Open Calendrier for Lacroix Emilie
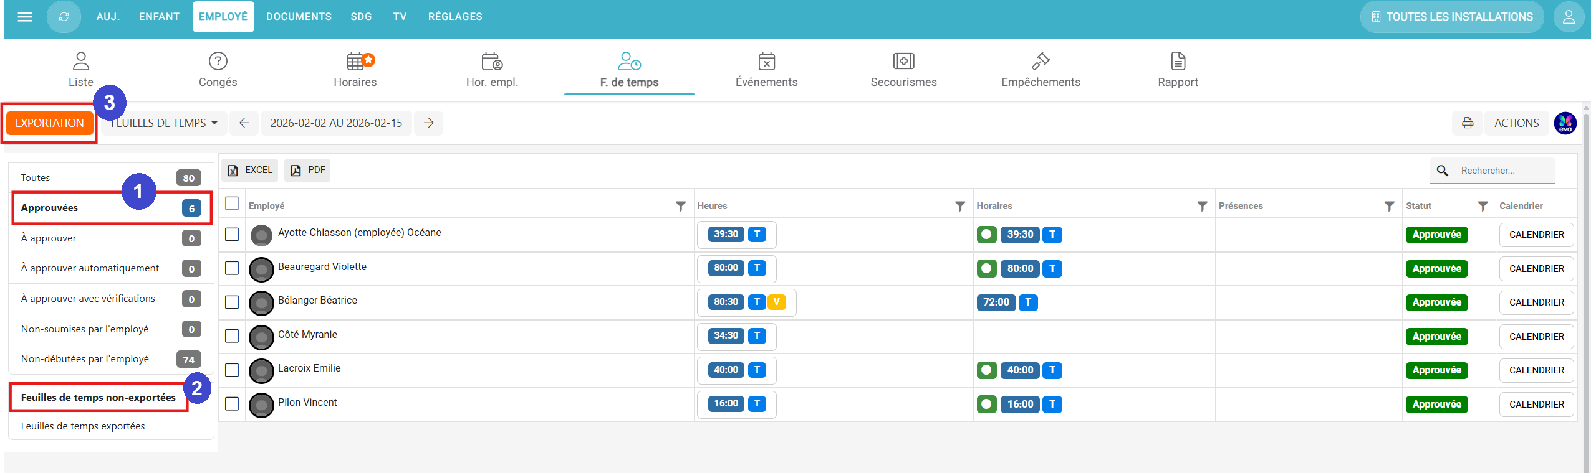 click(x=1536, y=370)
